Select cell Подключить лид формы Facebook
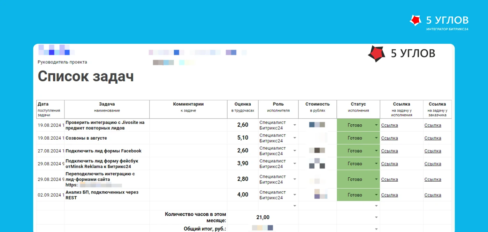Viewport: 488px width, 232px height. (x=107, y=151)
